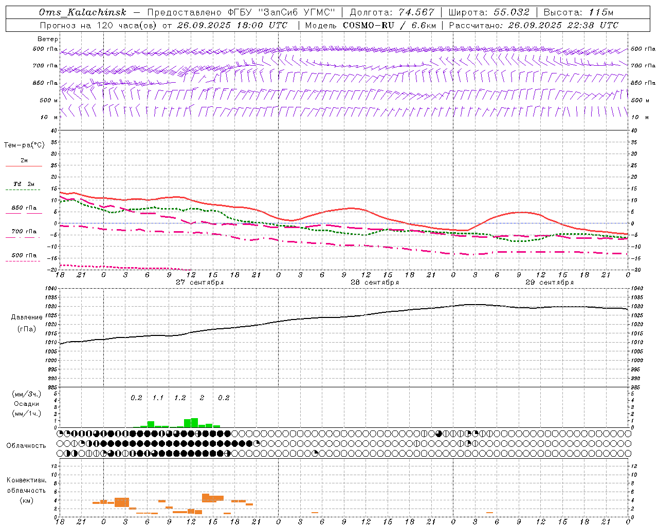Click the precipitation total value 1.1
This screenshot has height=526, width=658.
click(x=158, y=398)
